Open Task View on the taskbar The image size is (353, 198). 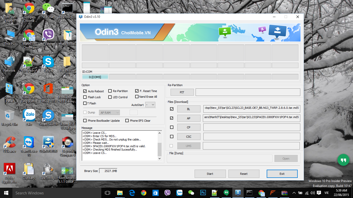(x=108, y=193)
